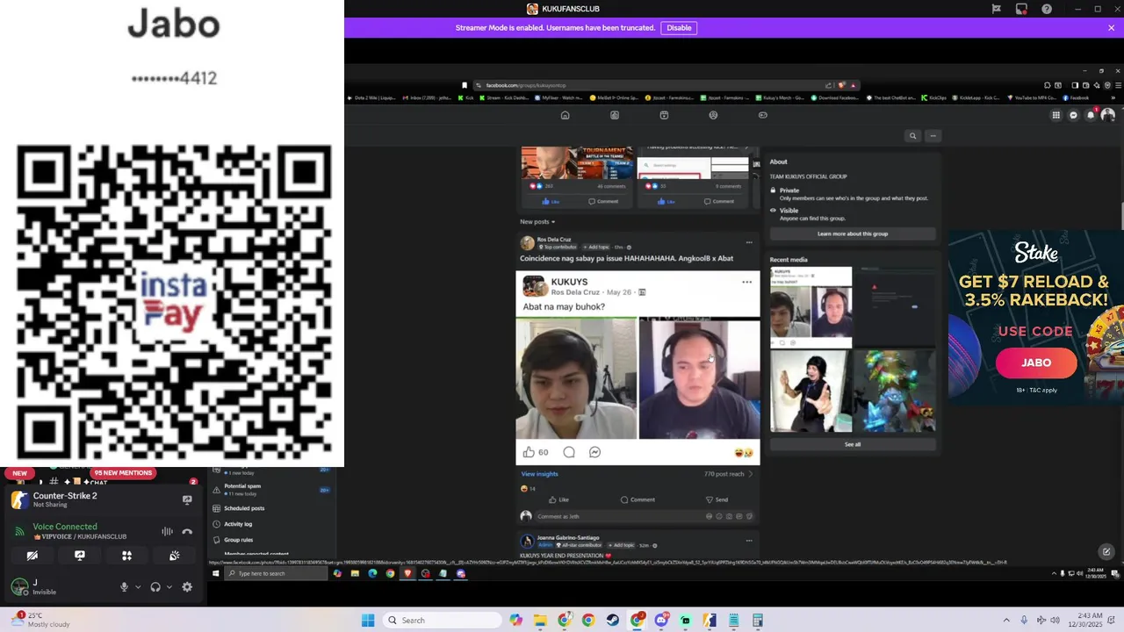The width and height of the screenshot is (1124, 632).
Task: Open Facebook Messenger icon in the top bar
Action: (x=1073, y=115)
